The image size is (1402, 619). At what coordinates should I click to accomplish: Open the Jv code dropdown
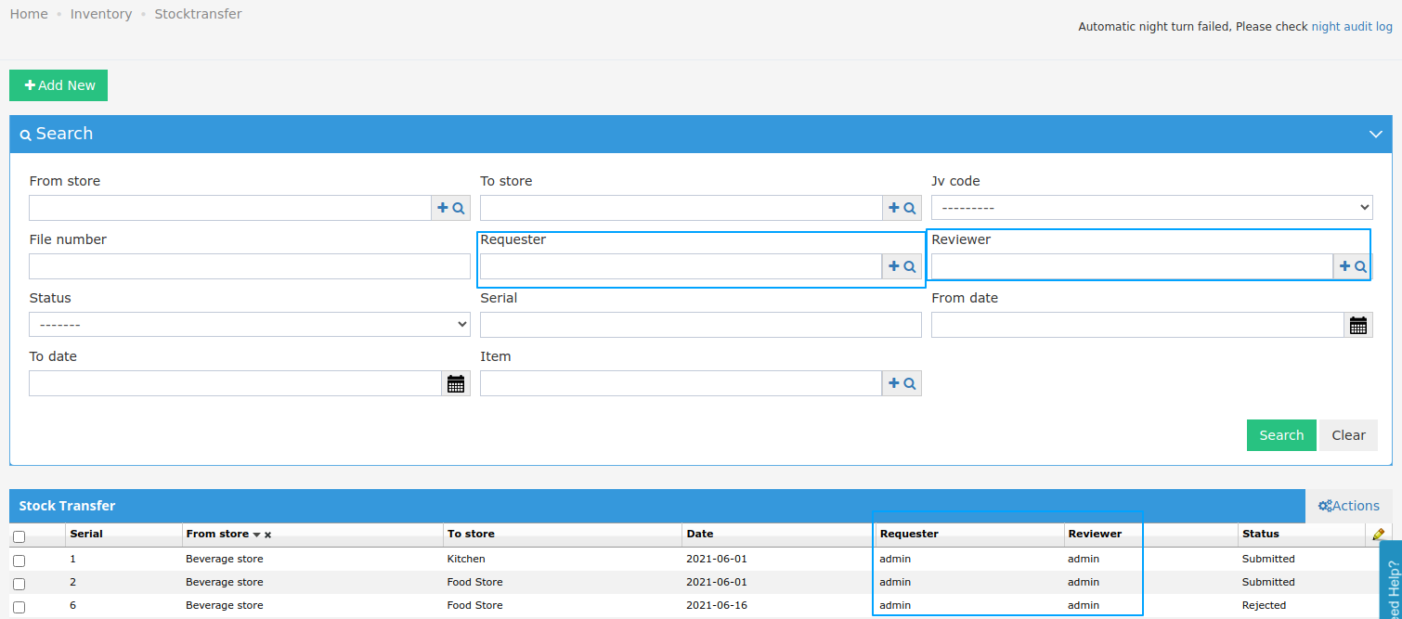pos(1151,208)
